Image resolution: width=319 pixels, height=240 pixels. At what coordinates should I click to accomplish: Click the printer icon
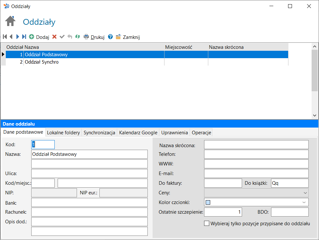click(x=86, y=37)
